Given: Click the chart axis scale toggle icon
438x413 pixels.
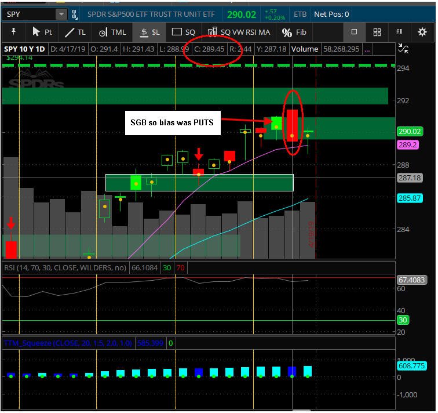Looking at the screenshot, I should pyautogui.click(x=403, y=48).
